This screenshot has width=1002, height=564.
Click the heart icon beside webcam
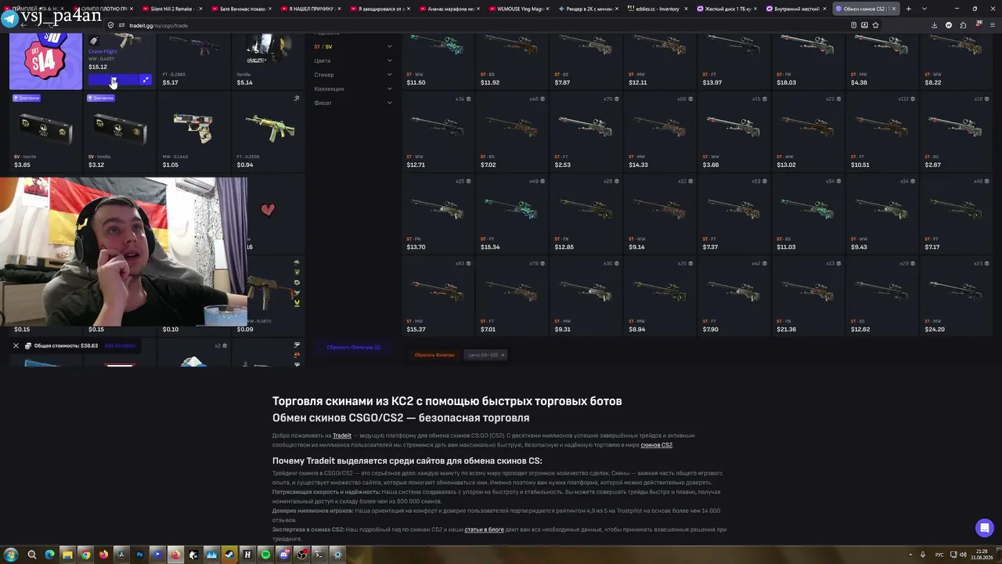click(268, 210)
